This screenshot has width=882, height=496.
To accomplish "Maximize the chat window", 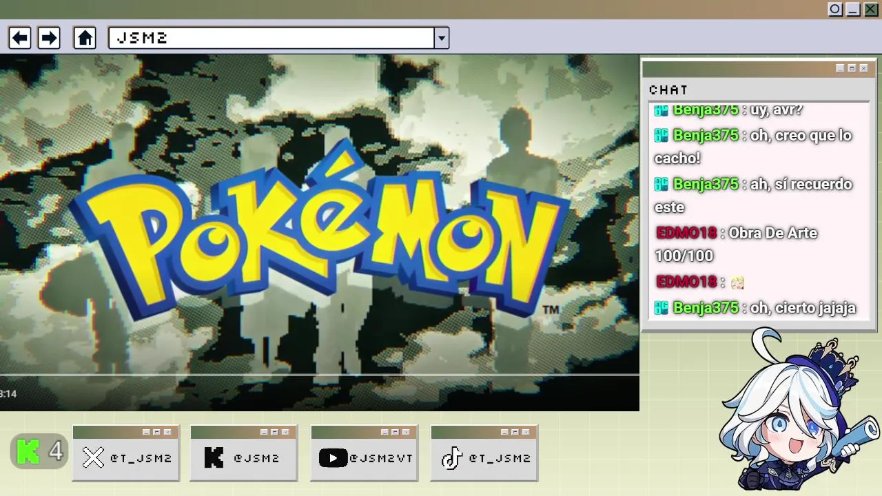I will pyautogui.click(x=852, y=68).
